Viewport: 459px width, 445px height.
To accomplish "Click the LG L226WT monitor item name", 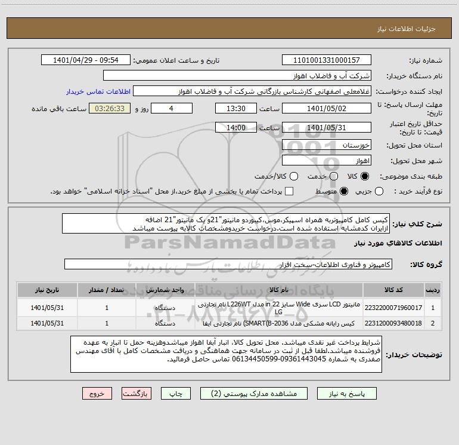I will click(279, 308).
